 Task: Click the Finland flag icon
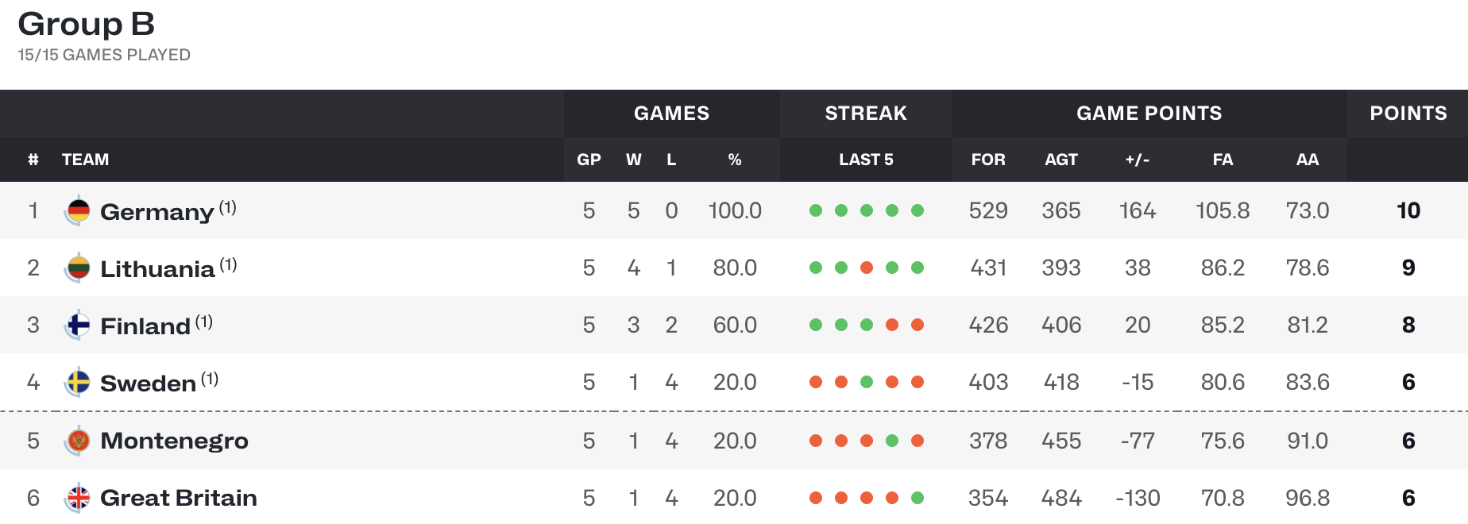pyautogui.click(x=78, y=325)
